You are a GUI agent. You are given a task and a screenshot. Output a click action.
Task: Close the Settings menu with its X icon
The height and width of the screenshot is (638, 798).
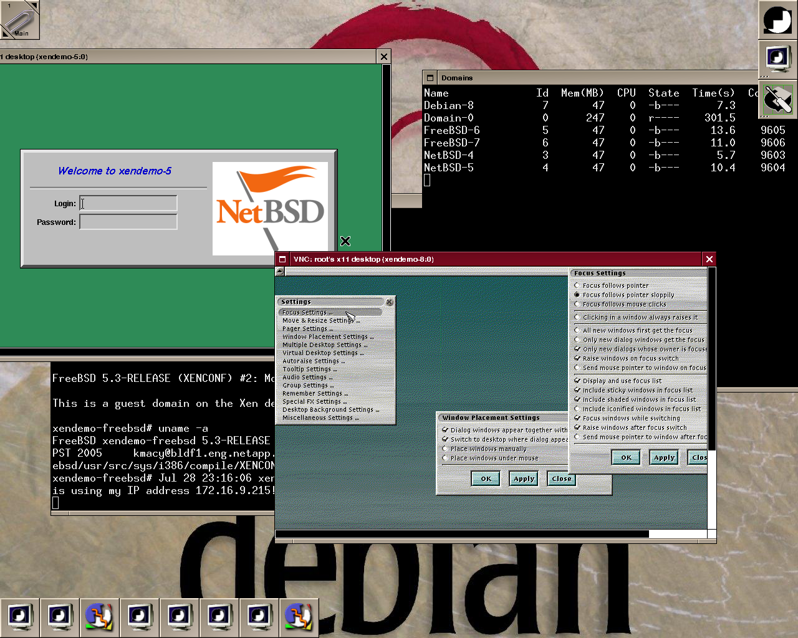(x=389, y=302)
